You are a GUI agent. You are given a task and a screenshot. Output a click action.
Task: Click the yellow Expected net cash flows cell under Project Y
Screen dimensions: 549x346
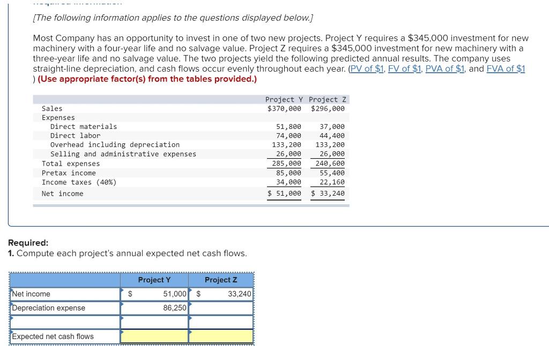click(x=155, y=336)
